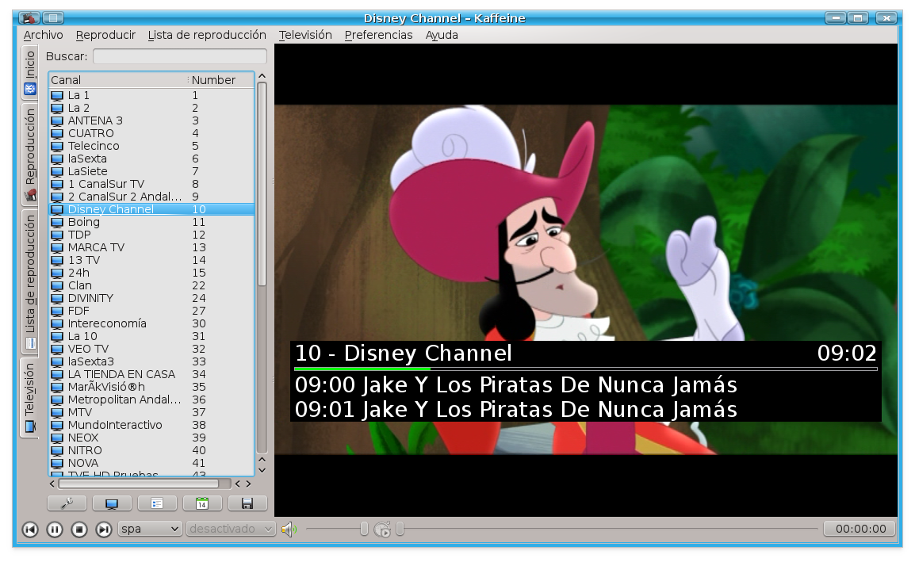The image size is (915, 562).
Task: Click the TV monitor icon button below the list
Action: (112, 503)
